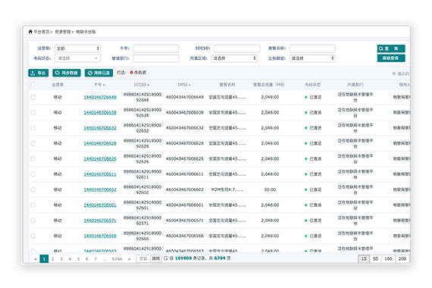The width and height of the screenshot is (432, 288).
Task: Click the sync data (同步数据) button
Action: 67,73
